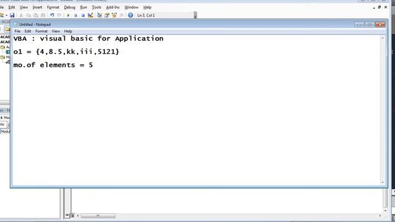Open the VBA editor Add-Ins menu
395x222 pixels.
coord(112,7)
